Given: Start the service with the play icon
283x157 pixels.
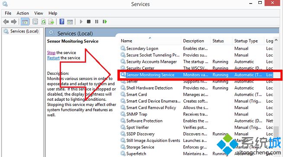Looking at the screenshot, I should click(x=81, y=22).
